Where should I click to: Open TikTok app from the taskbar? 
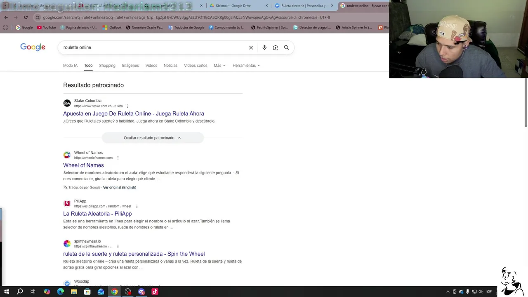click(x=155, y=292)
